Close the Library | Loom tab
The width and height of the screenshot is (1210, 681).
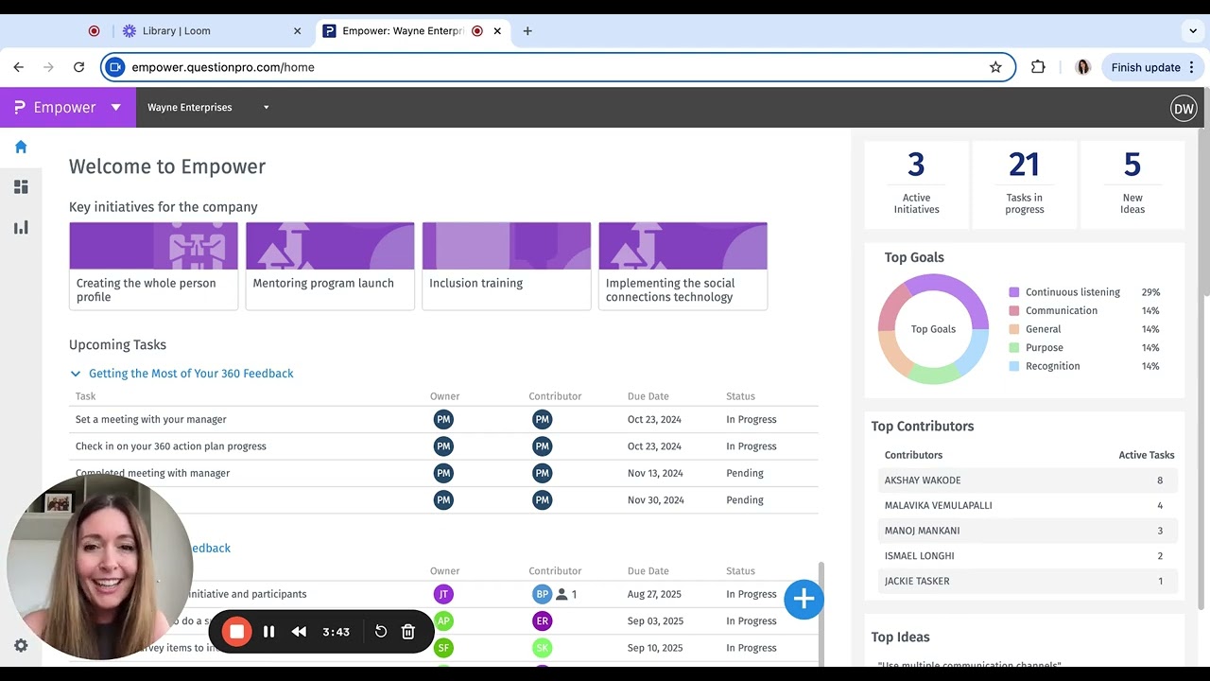pyautogui.click(x=297, y=30)
